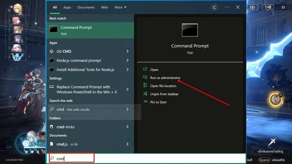Click the Unpin from taskbar icon
The width and height of the screenshot is (292, 164).
tap(145, 93)
